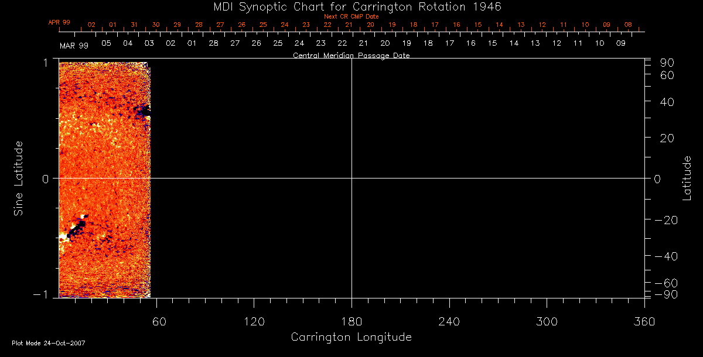This screenshot has width=703, height=357.
Task: Click the orange APR 99 label
Action: pos(59,22)
